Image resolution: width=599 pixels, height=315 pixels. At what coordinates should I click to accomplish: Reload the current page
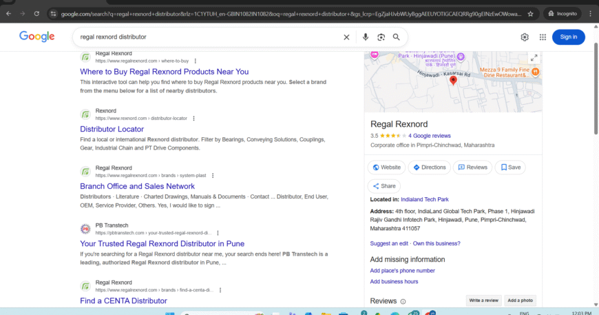(x=36, y=13)
